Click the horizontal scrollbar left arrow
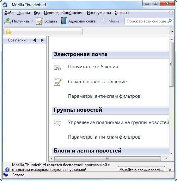Image resolution: width=177 pixels, height=181 pixels. (51, 159)
